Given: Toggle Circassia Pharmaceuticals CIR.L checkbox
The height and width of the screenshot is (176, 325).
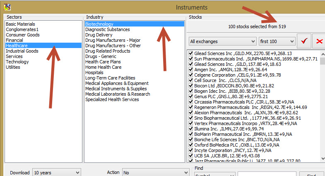Looking at the screenshot, I should click(191, 102).
